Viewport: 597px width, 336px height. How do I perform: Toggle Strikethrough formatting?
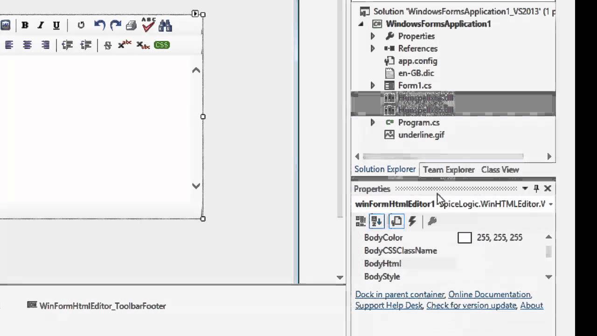click(x=108, y=45)
